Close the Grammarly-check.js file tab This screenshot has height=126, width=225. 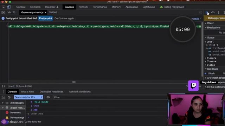click(46, 13)
